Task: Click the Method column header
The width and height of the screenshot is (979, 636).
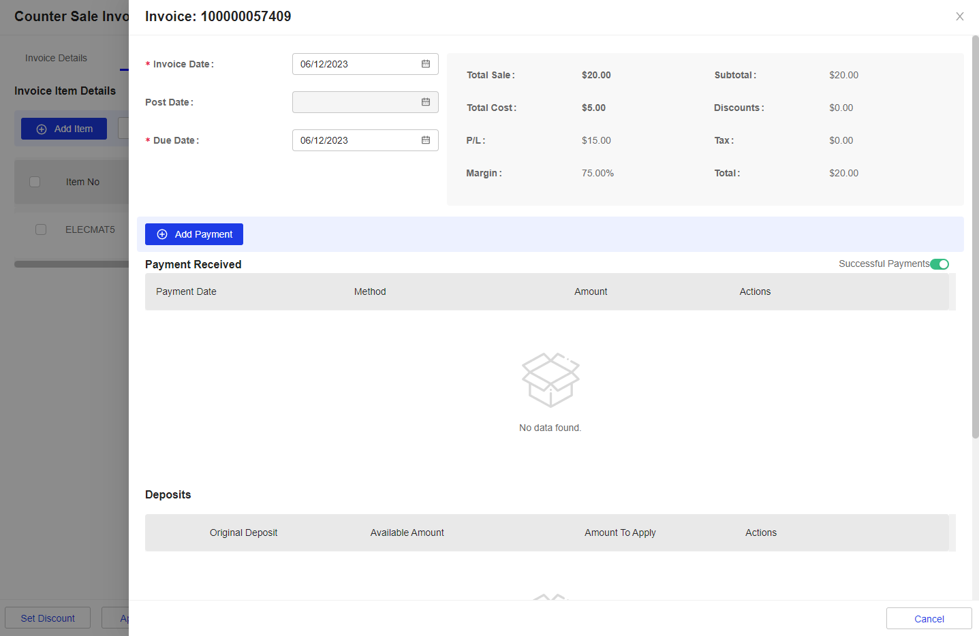Action: [x=370, y=291]
